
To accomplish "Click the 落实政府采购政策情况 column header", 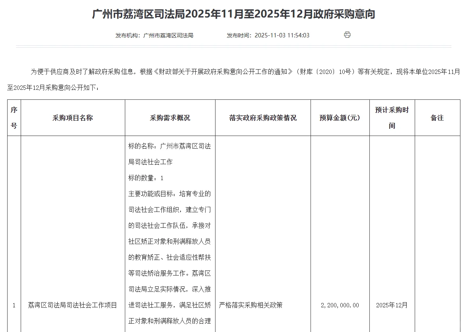I will tap(262, 117).
